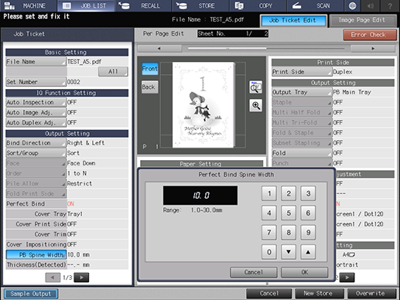Toggle the Sample Output button
Image resolution: width=400 pixels, height=300 pixels.
point(31,294)
